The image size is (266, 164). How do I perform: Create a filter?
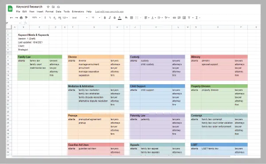click(189, 18)
